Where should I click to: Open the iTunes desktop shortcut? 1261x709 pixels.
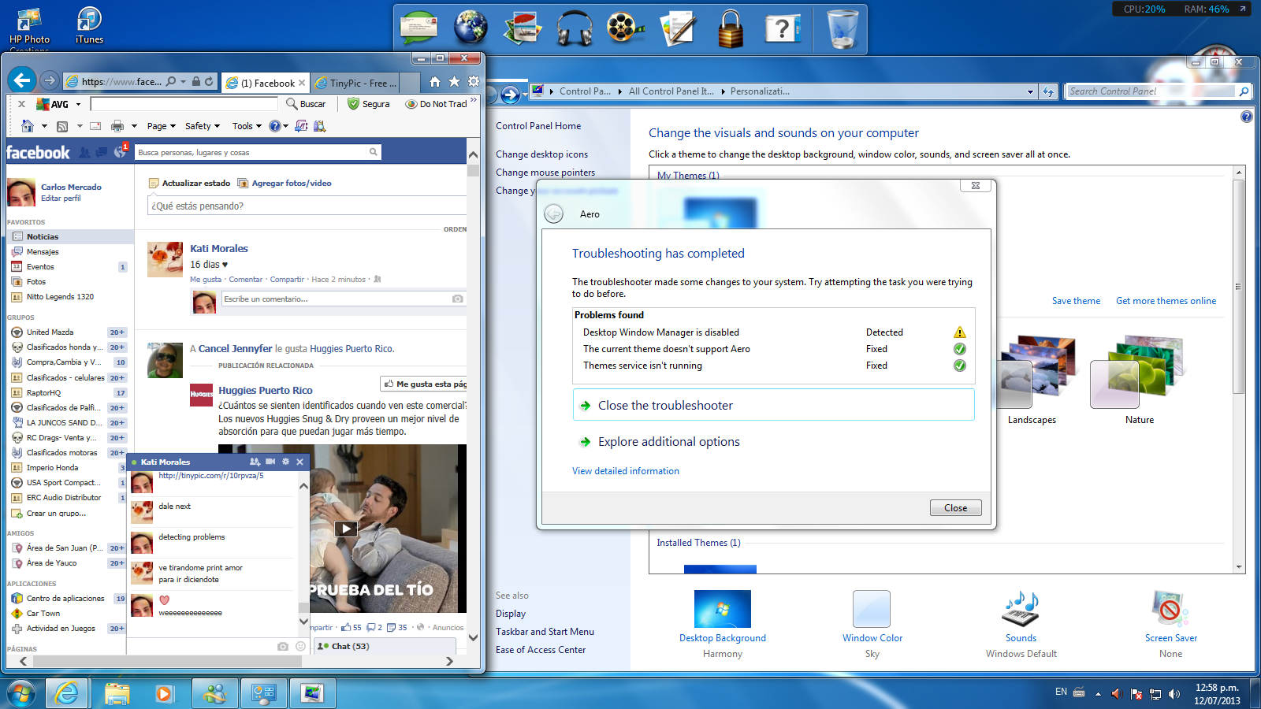[89, 25]
